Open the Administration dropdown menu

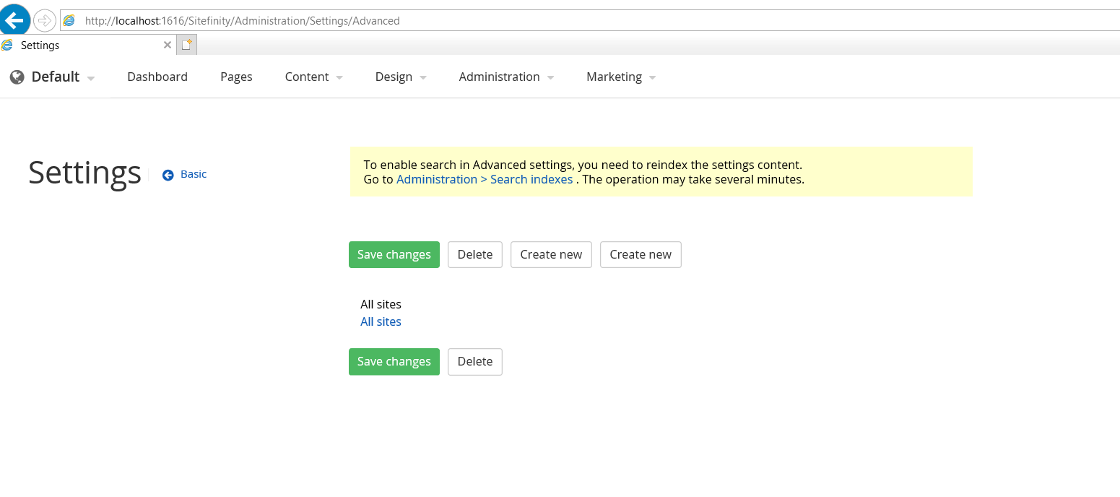[500, 77]
